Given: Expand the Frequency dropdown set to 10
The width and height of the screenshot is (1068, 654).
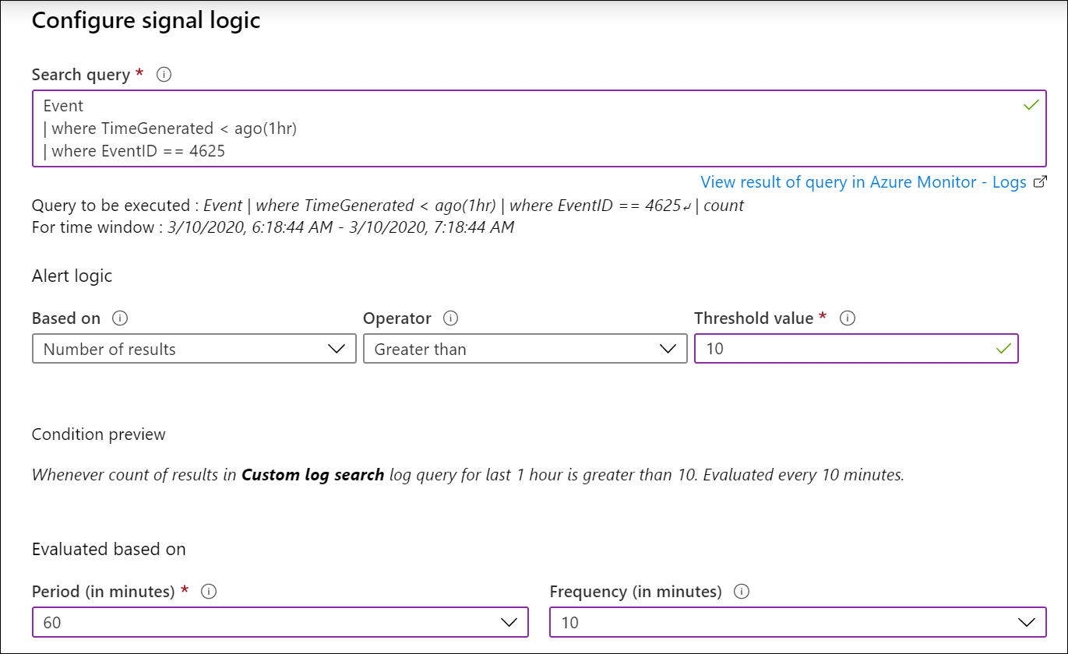Looking at the screenshot, I should pyautogui.click(x=797, y=622).
